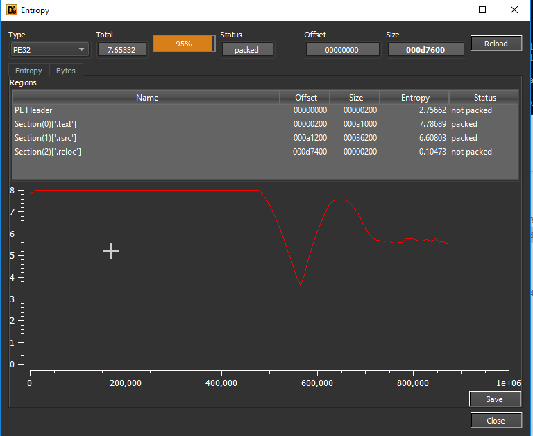Click the Size 000d7600 field
Screen dimensions: 533x436
click(425, 50)
